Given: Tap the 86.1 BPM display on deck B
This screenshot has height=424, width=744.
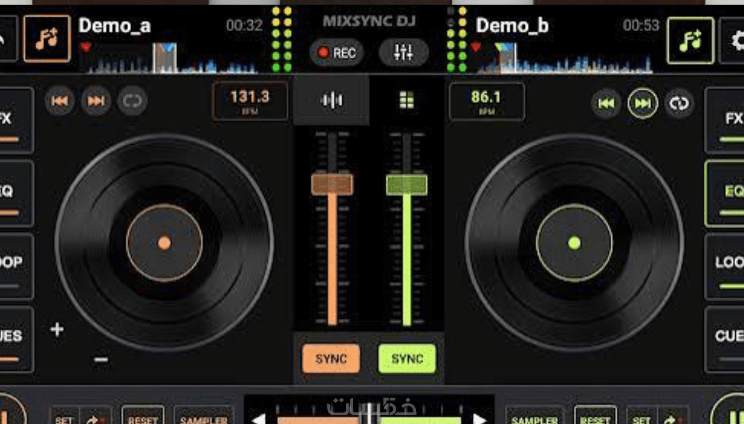Looking at the screenshot, I should click(486, 101).
